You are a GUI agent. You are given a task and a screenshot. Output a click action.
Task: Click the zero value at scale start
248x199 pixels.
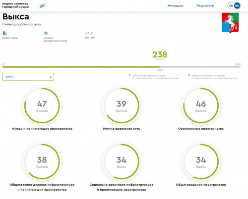coord(3,64)
